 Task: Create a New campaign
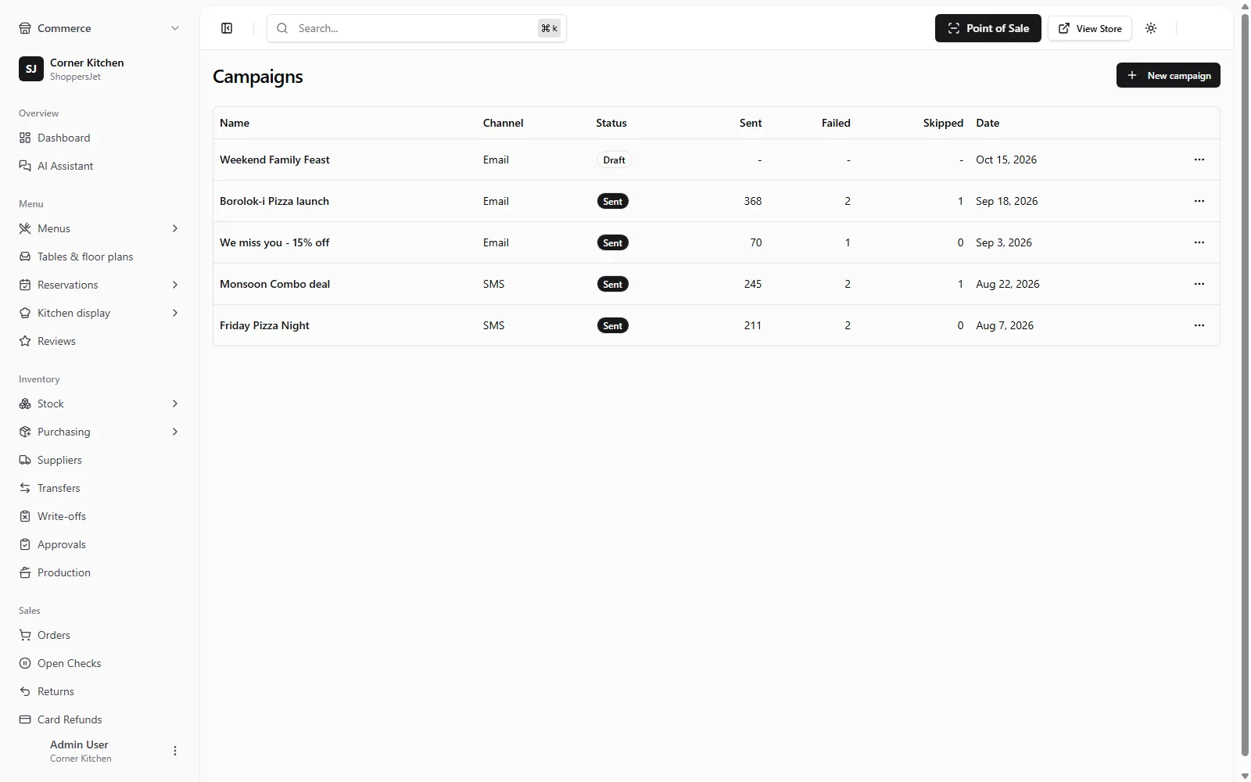(1168, 75)
